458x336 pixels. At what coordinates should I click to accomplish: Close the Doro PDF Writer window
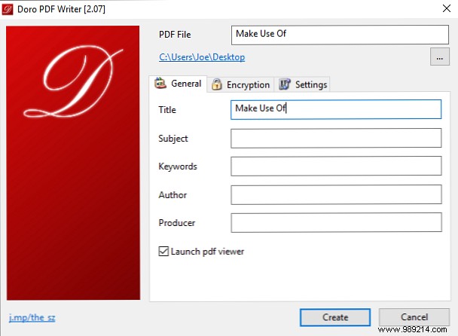[447, 8]
